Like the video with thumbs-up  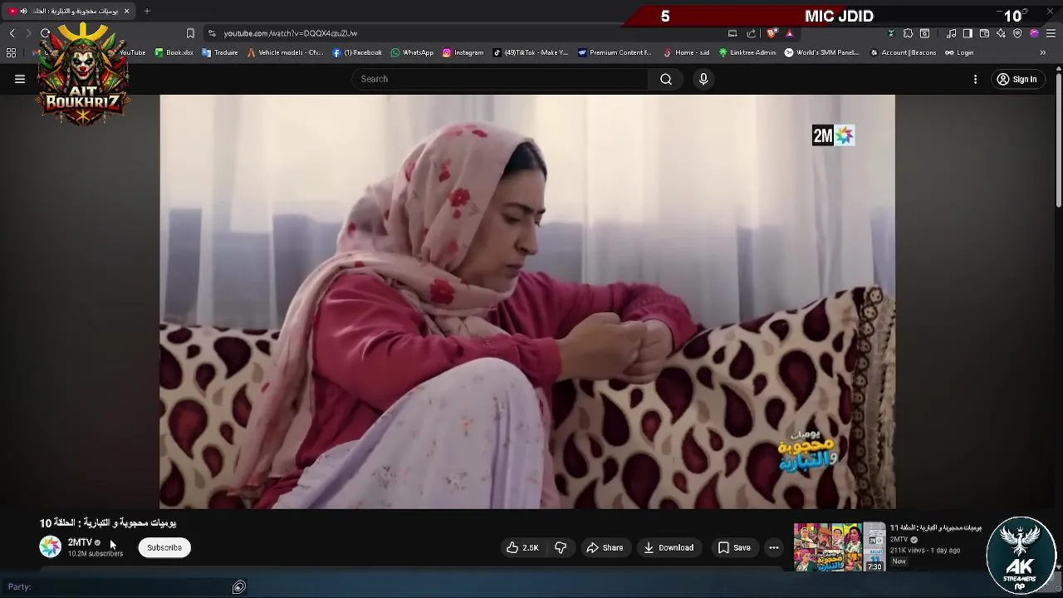click(522, 547)
